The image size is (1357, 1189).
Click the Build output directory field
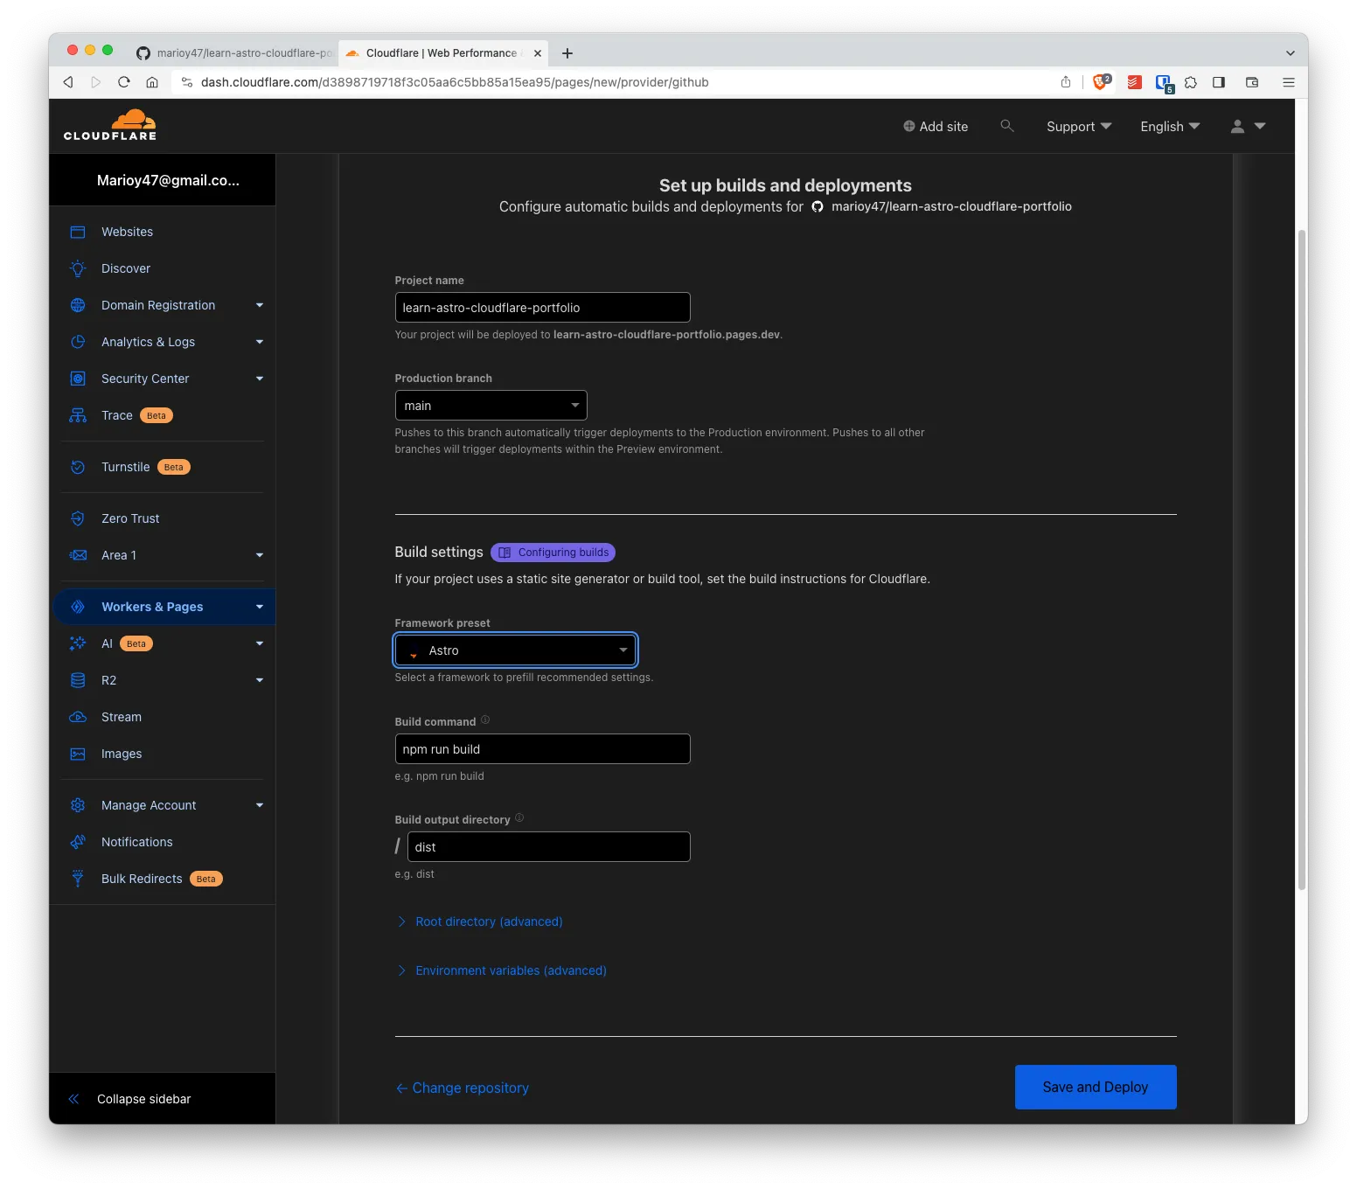(x=548, y=847)
